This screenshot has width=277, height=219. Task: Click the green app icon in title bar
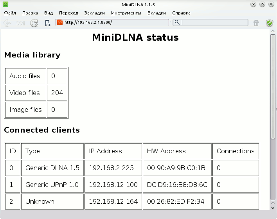[x=5, y=4]
